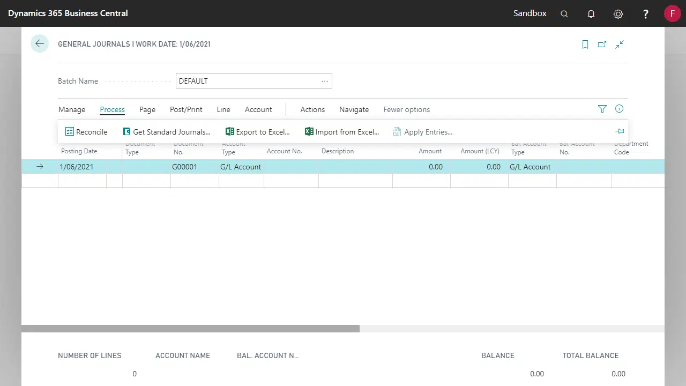This screenshot has width=686, height=386.
Task: Open the settings gear
Action: (x=618, y=14)
